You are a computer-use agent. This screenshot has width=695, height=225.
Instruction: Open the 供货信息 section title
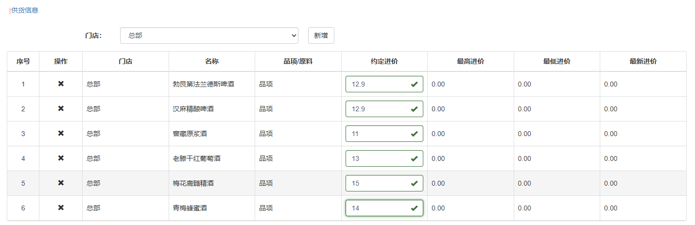(x=24, y=10)
